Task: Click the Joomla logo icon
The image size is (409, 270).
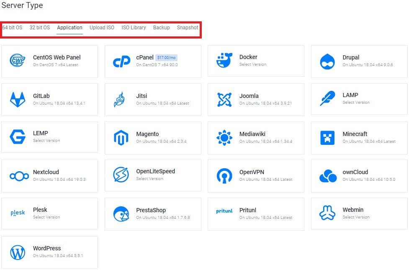Action: tap(224, 99)
